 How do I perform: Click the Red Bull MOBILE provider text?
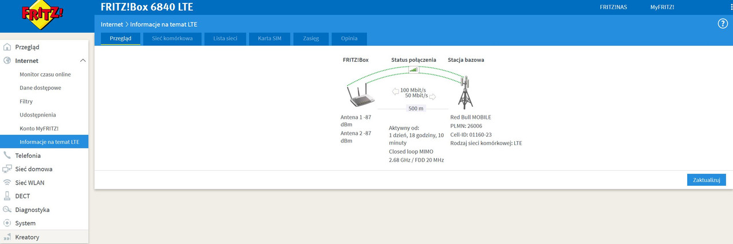tap(471, 117)
